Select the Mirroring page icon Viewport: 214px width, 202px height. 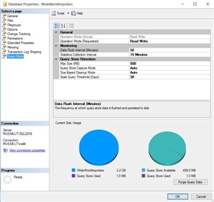(4, 47)
